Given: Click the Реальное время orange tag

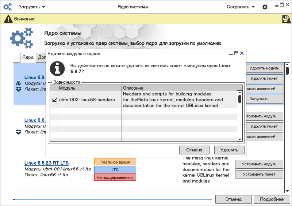Looking at the screenshot, I should pos(115,162).
